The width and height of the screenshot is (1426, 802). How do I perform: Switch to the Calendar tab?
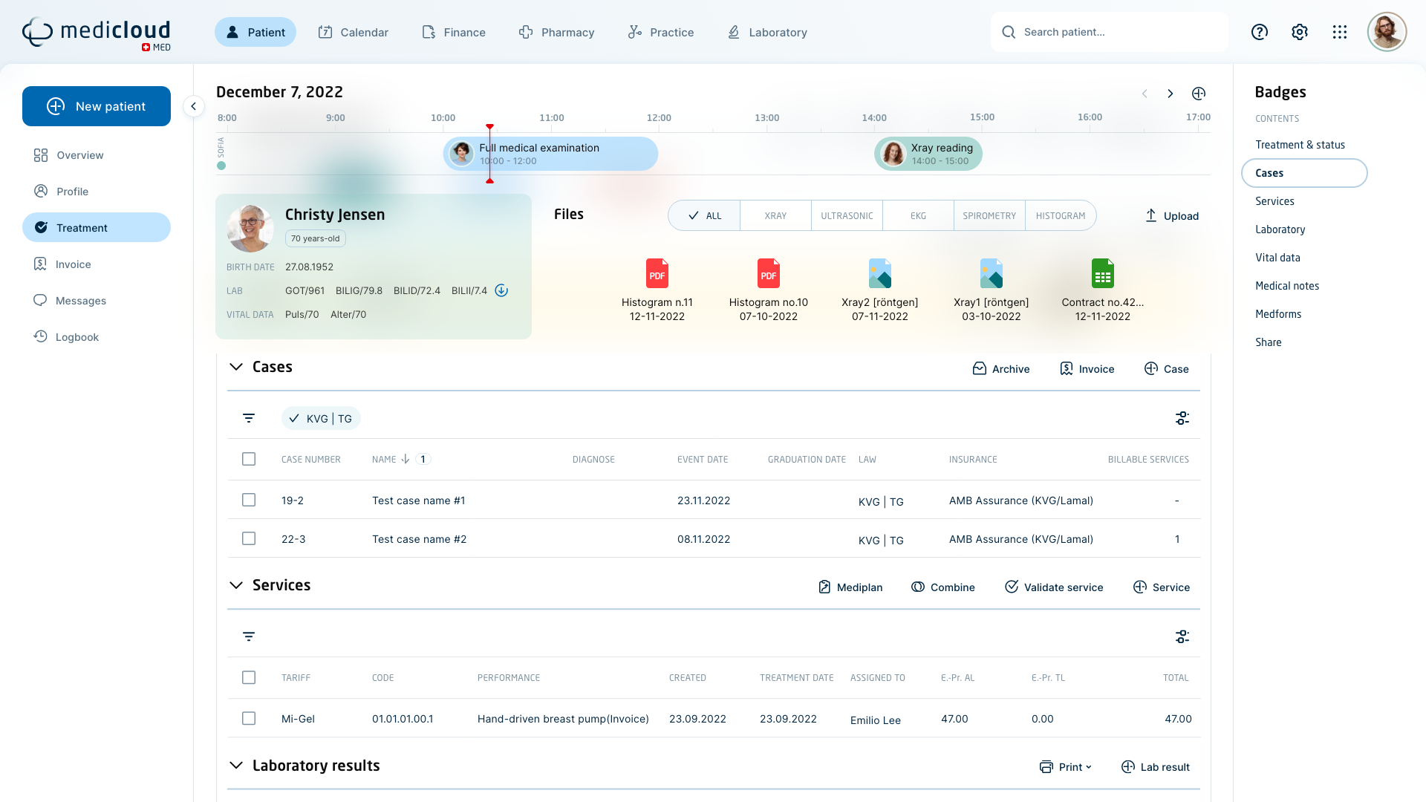(x=353, y=32)
